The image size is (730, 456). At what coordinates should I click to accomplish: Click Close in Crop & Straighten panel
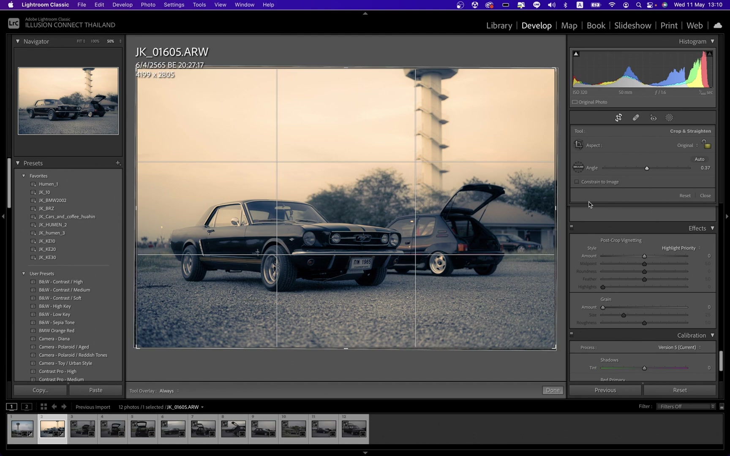coord(705,195)
